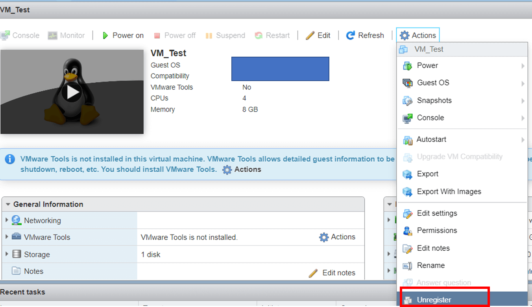Click the Notes page icon
The image size is (532, 307).
[16, 271]
